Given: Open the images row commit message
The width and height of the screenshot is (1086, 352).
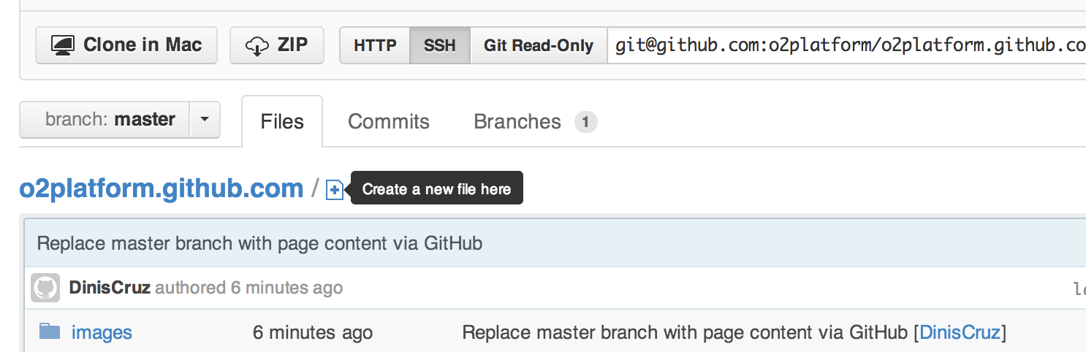Looking at the screenshot, I should click(x=684, y=333).
